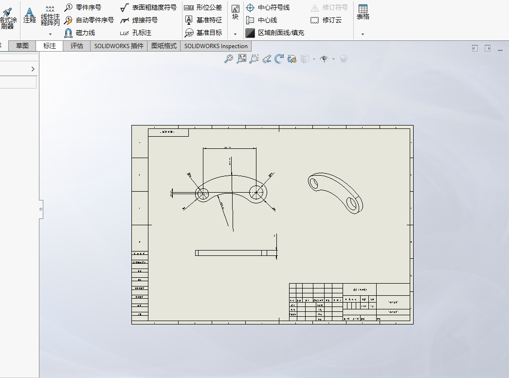Screen dimensions: 509x378
Task: Open Geometric Tolerance (形位公差) tool
Action: click(x=203, y=7)
